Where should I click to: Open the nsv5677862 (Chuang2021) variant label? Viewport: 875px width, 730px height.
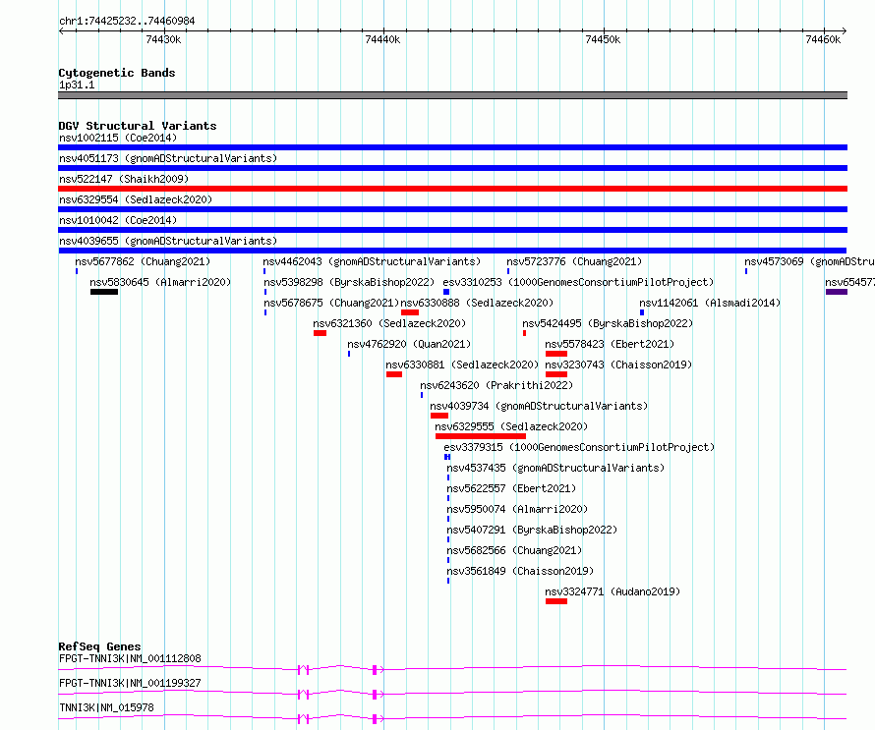143,261
